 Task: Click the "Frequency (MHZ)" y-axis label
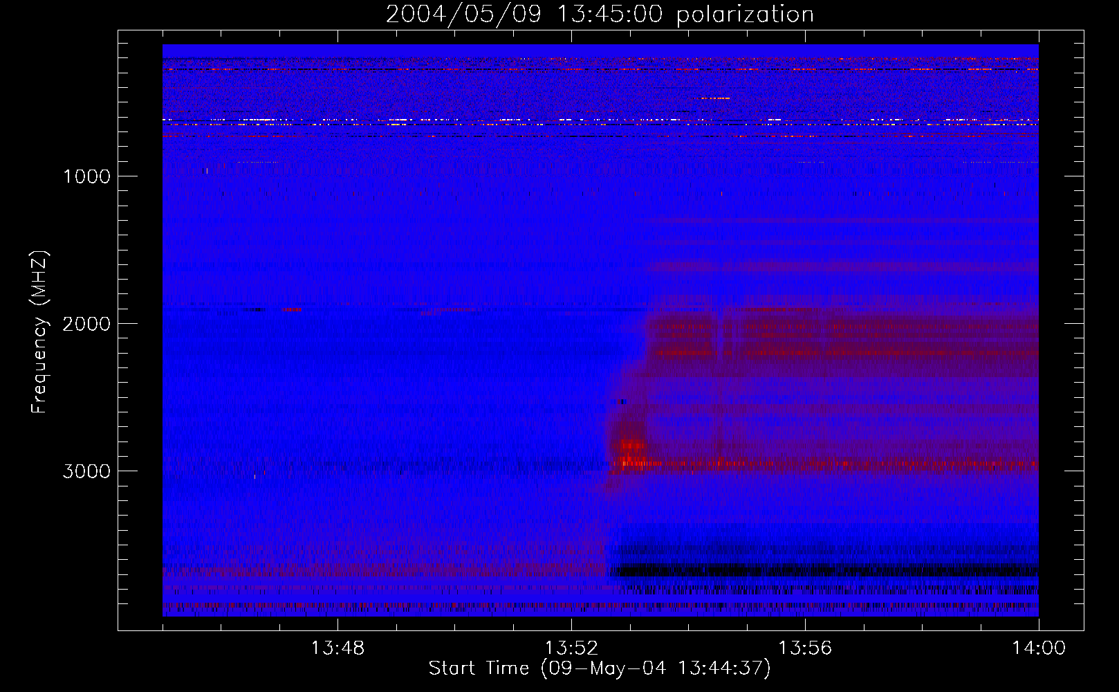coord(40,332)
